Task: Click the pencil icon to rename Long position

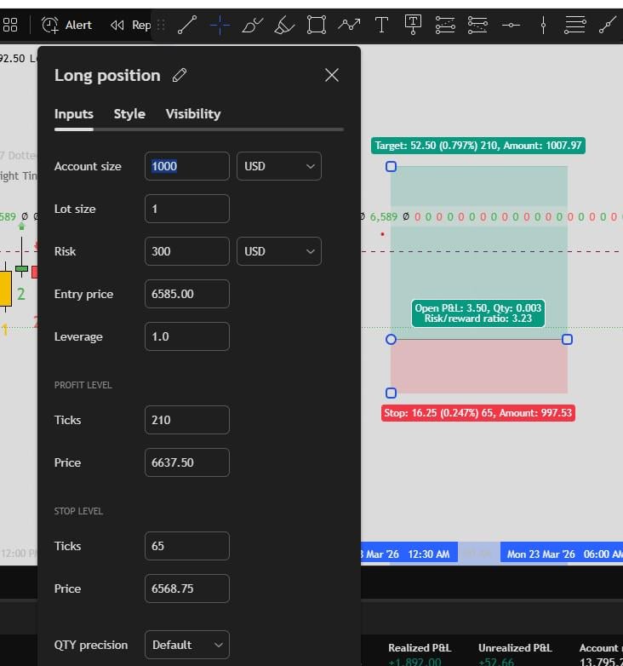Action: 179,75
